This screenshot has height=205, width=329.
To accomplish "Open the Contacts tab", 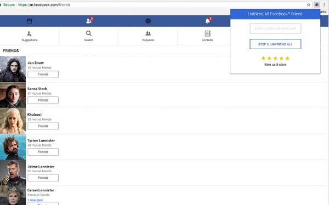I will [x=207, y=36].
